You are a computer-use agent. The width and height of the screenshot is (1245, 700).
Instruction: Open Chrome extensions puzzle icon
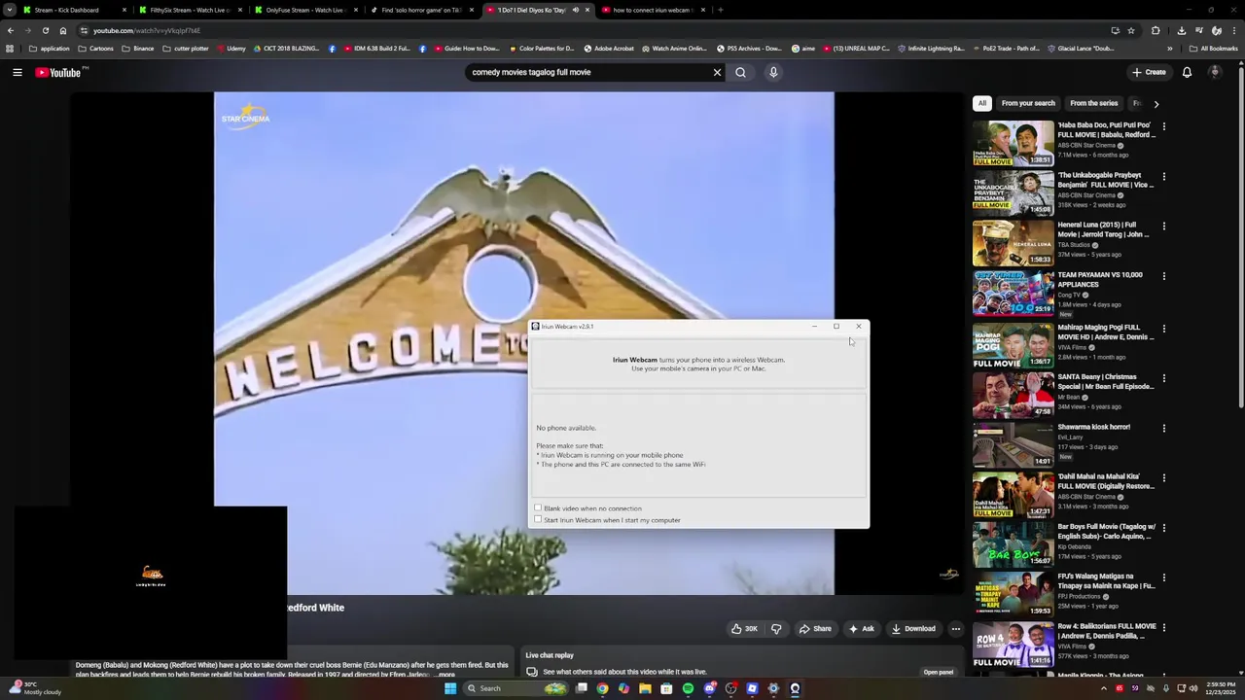click(1156, 30)
